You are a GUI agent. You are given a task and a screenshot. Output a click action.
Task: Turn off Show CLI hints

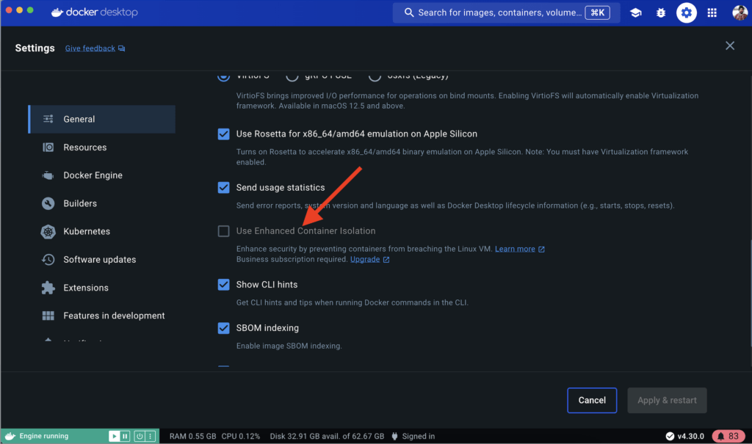click(223, 285)
